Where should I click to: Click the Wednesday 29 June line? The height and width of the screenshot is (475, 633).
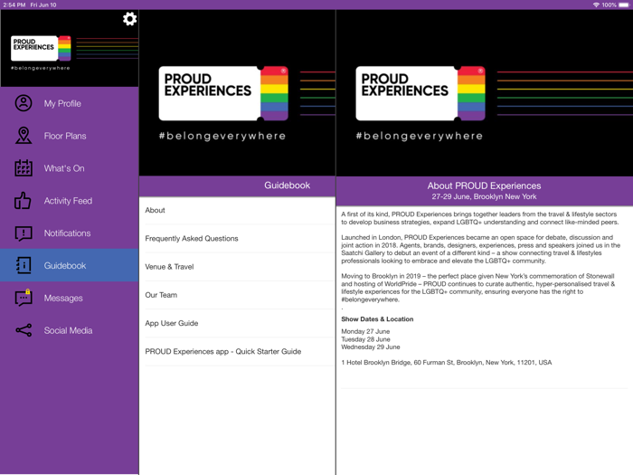tap(371, 347)
